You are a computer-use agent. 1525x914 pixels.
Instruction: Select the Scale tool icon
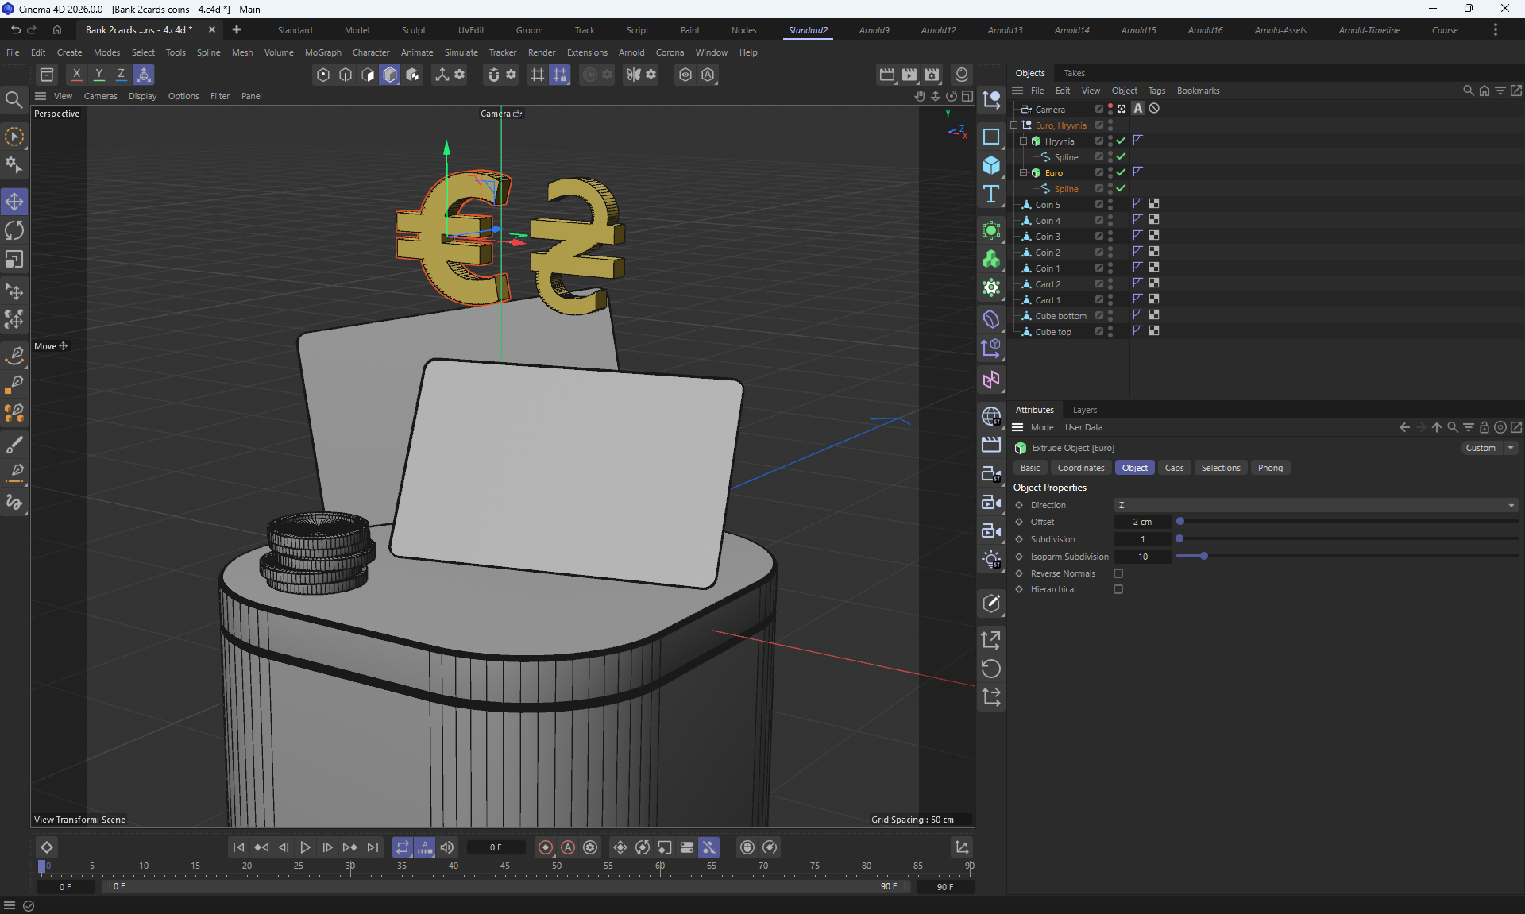point(14,260)
